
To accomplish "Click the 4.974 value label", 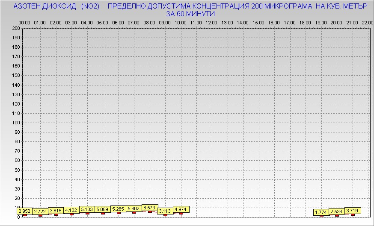I will (x=181, y=209).
